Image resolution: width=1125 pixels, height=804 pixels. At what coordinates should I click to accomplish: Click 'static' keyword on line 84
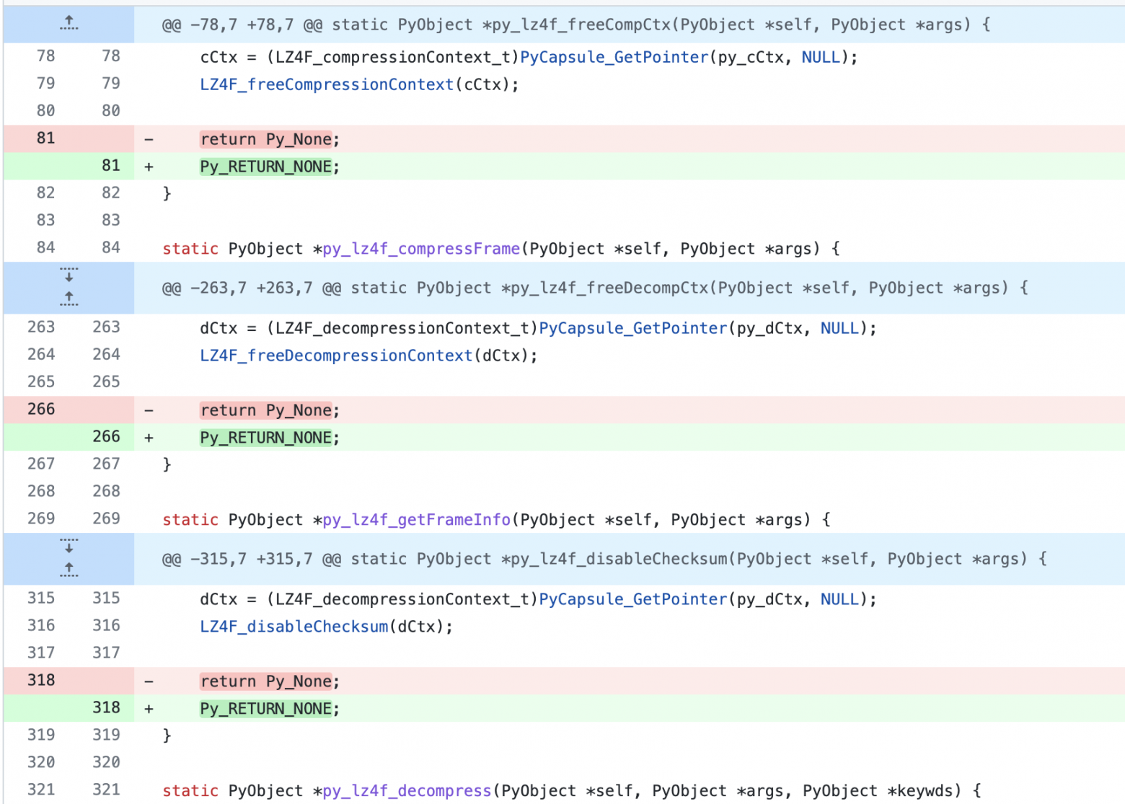click(x=190, y=249)
